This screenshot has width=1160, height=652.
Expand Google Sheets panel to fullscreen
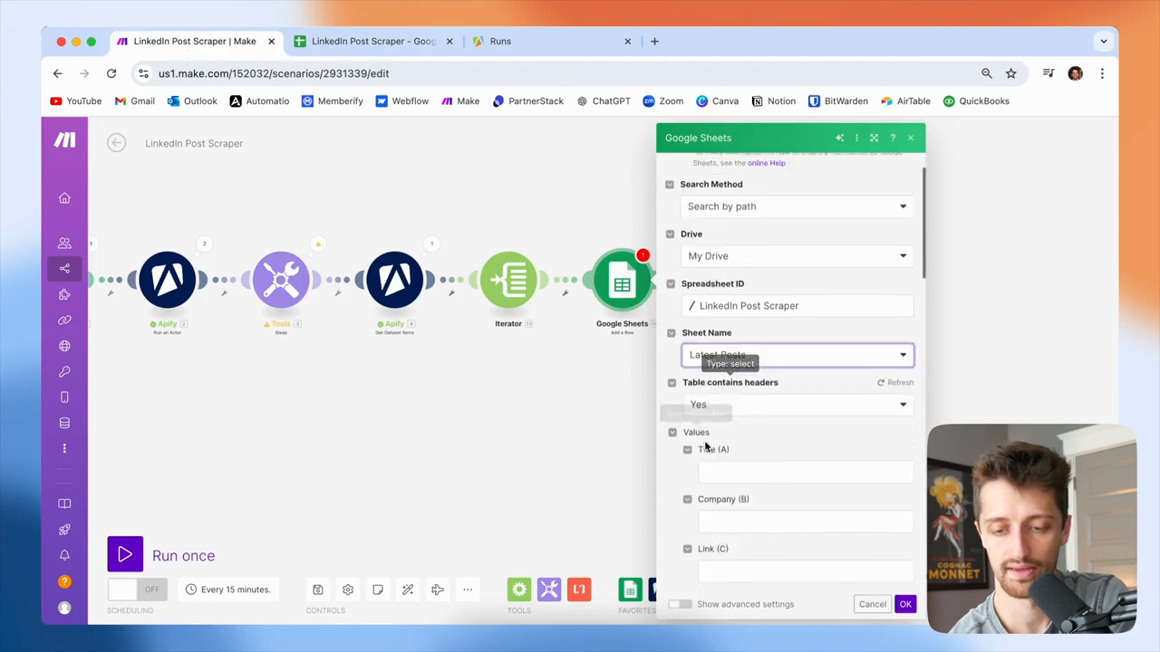[874, 138]
